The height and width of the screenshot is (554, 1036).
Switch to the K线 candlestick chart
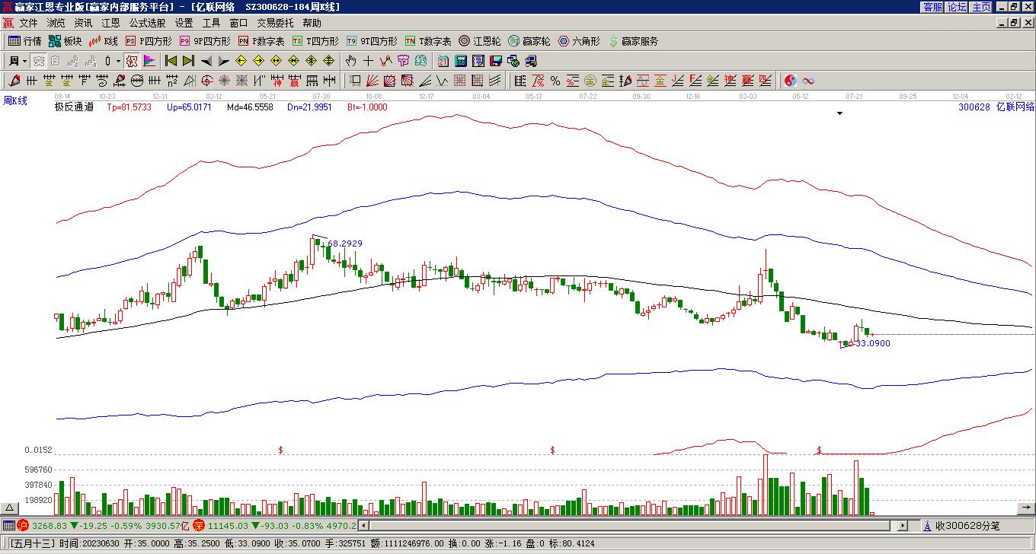coord(104,41)
